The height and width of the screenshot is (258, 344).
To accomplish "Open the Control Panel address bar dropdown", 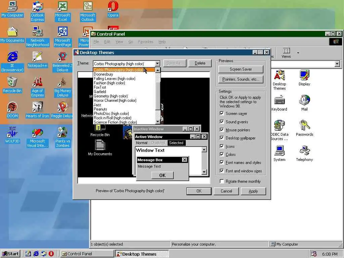I will (337, 64).
